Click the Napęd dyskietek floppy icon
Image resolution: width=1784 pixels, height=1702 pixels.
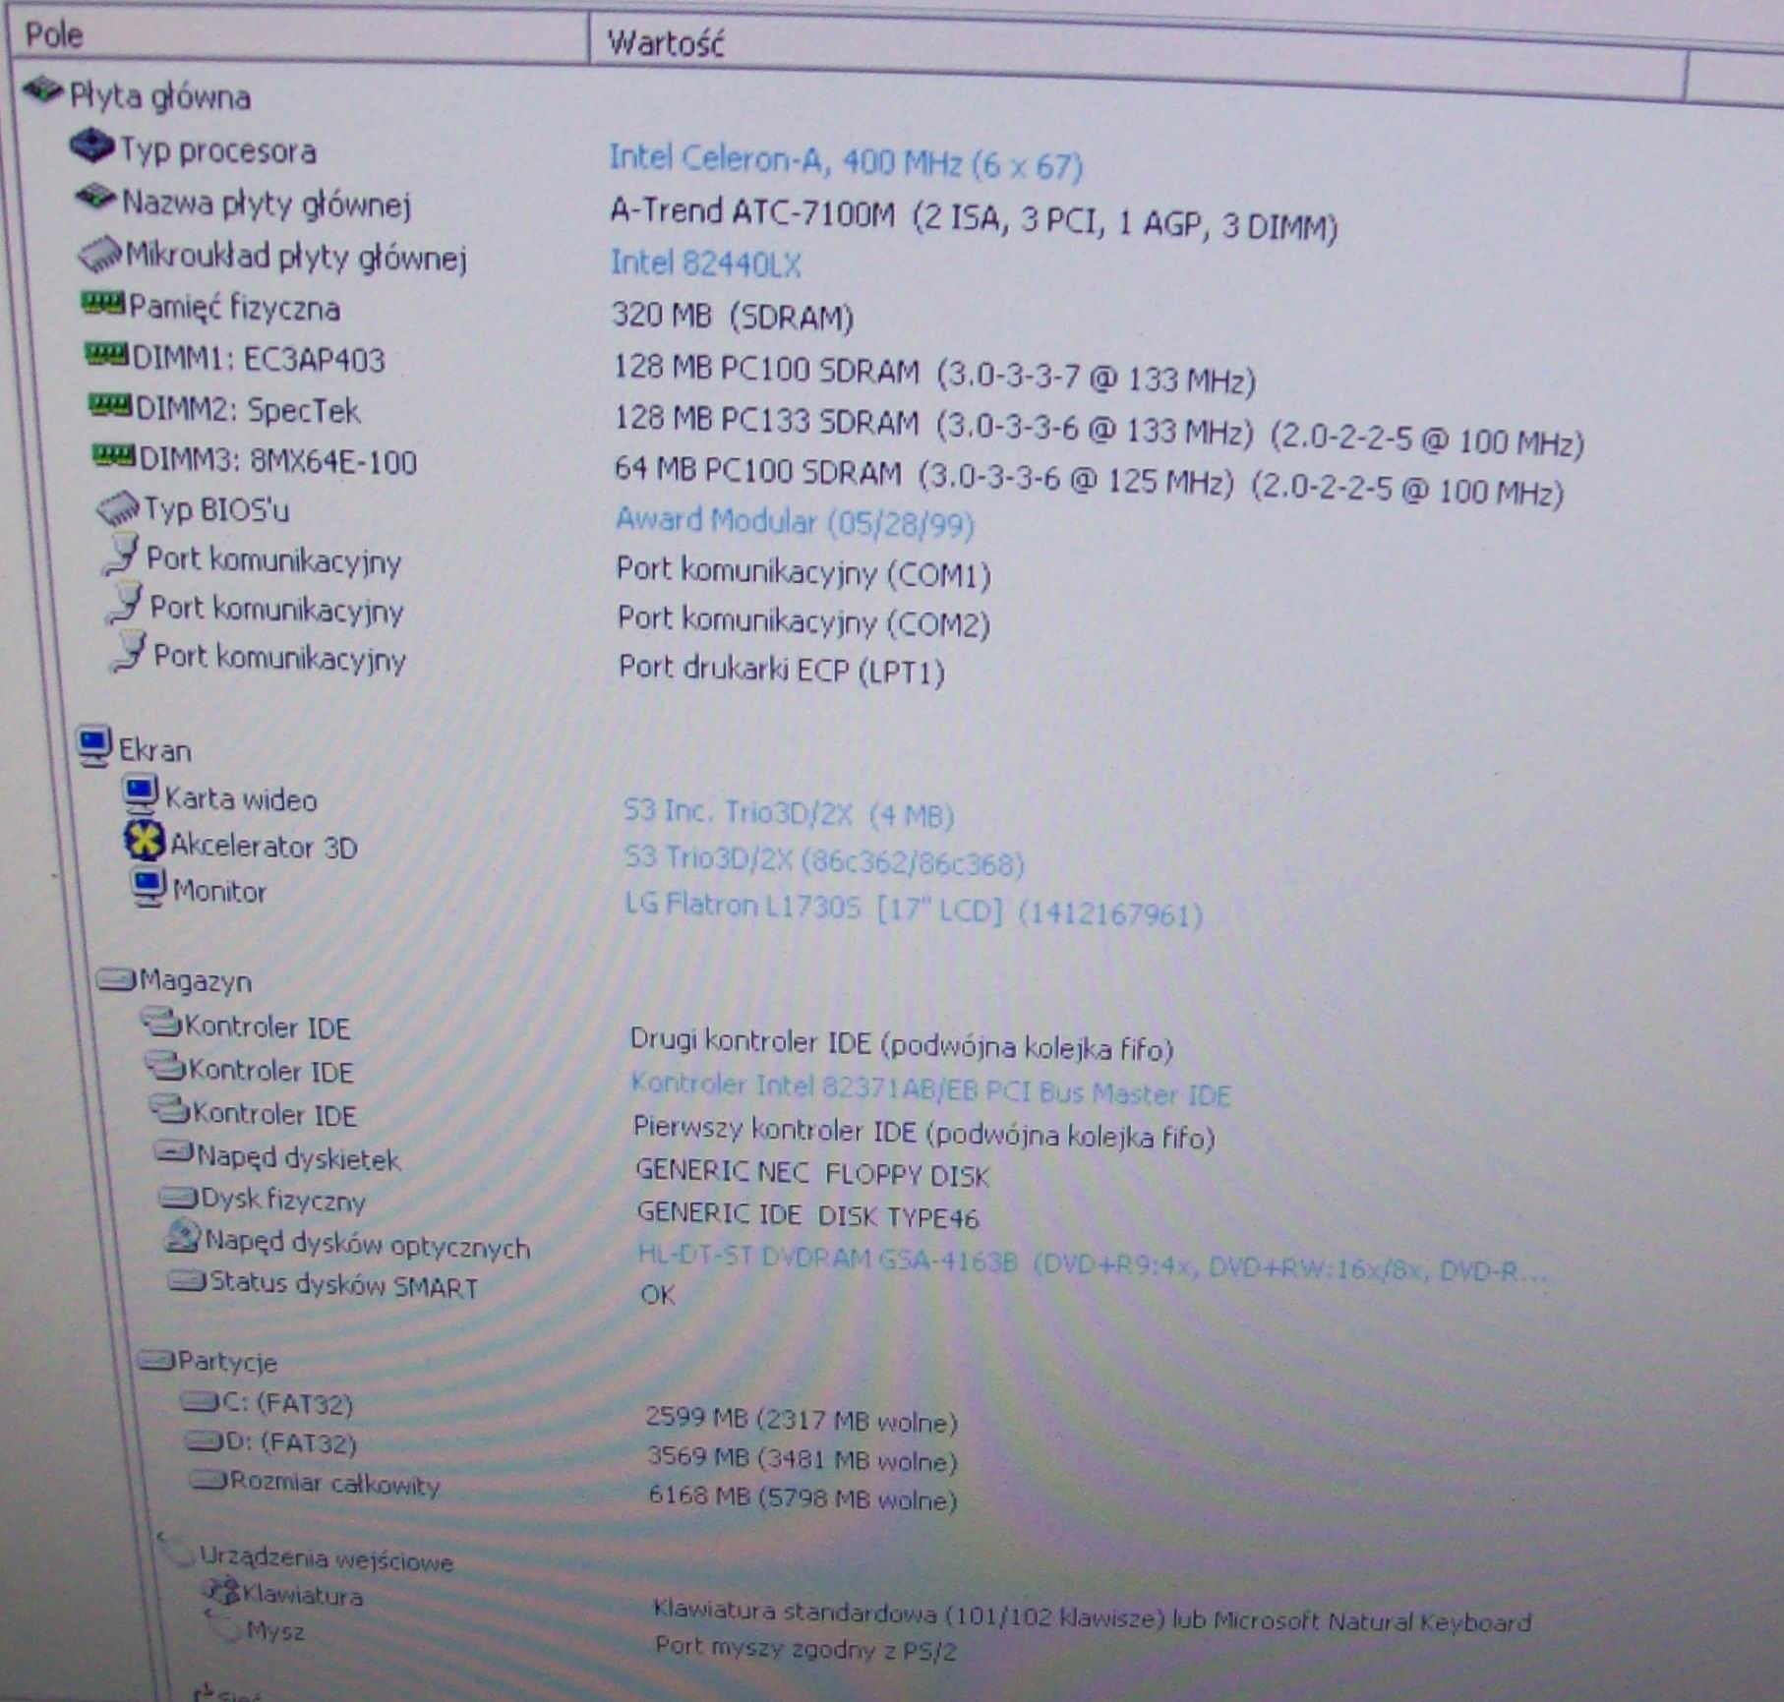[x=174, y=1153]
